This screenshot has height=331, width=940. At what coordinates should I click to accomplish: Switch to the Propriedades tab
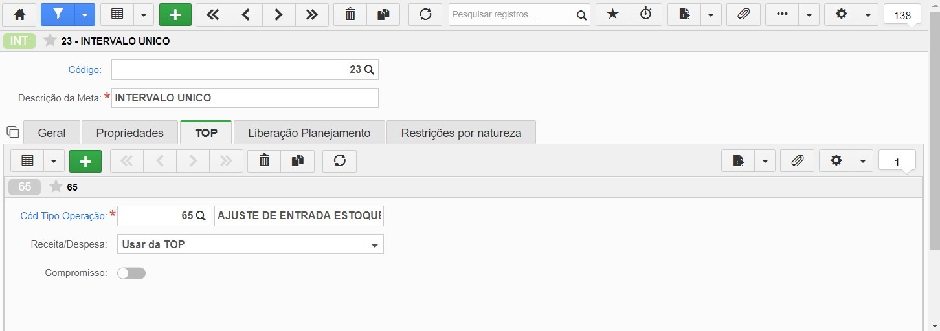tap(130, 133)
